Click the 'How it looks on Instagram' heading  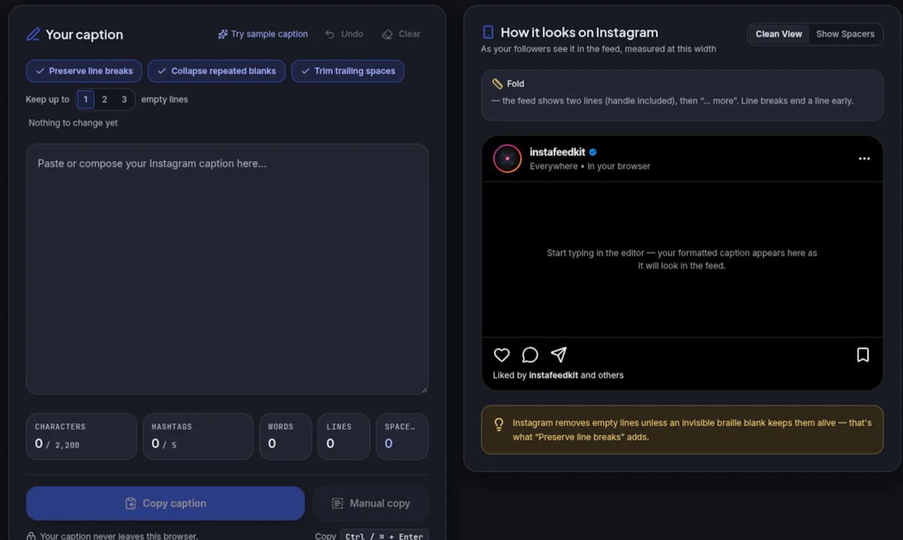(580, 33)
